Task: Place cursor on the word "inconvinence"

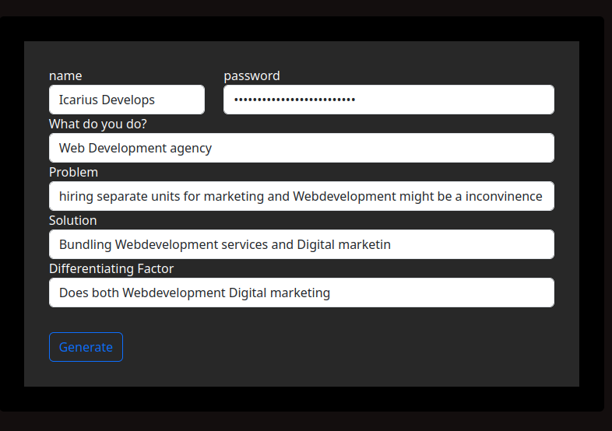Action: tap(504, 196)
